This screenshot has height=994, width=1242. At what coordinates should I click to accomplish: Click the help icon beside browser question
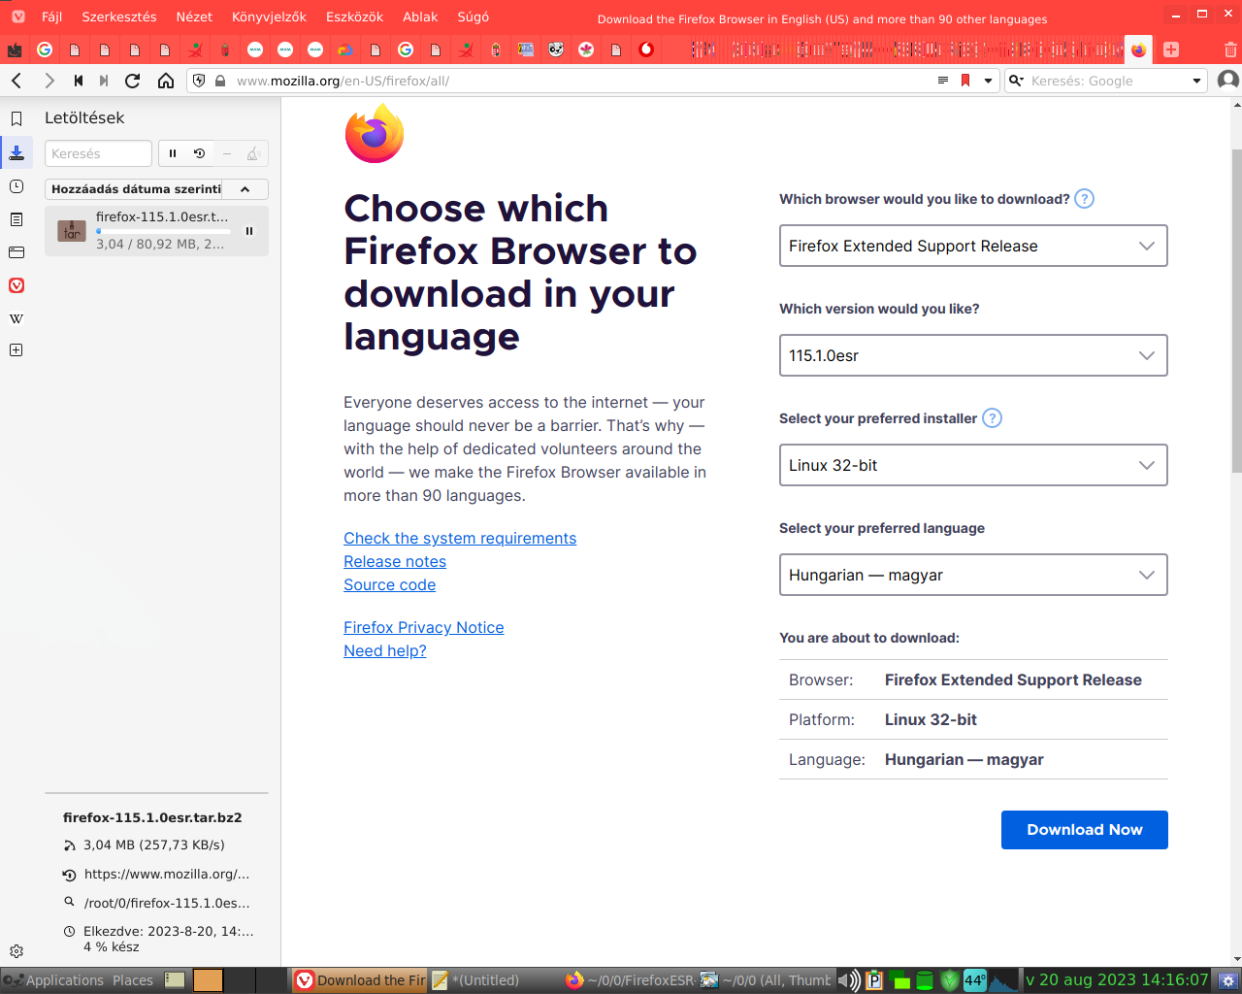click(x=1085, y=199)
